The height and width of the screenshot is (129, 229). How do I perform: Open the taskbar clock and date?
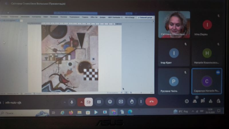210,111
